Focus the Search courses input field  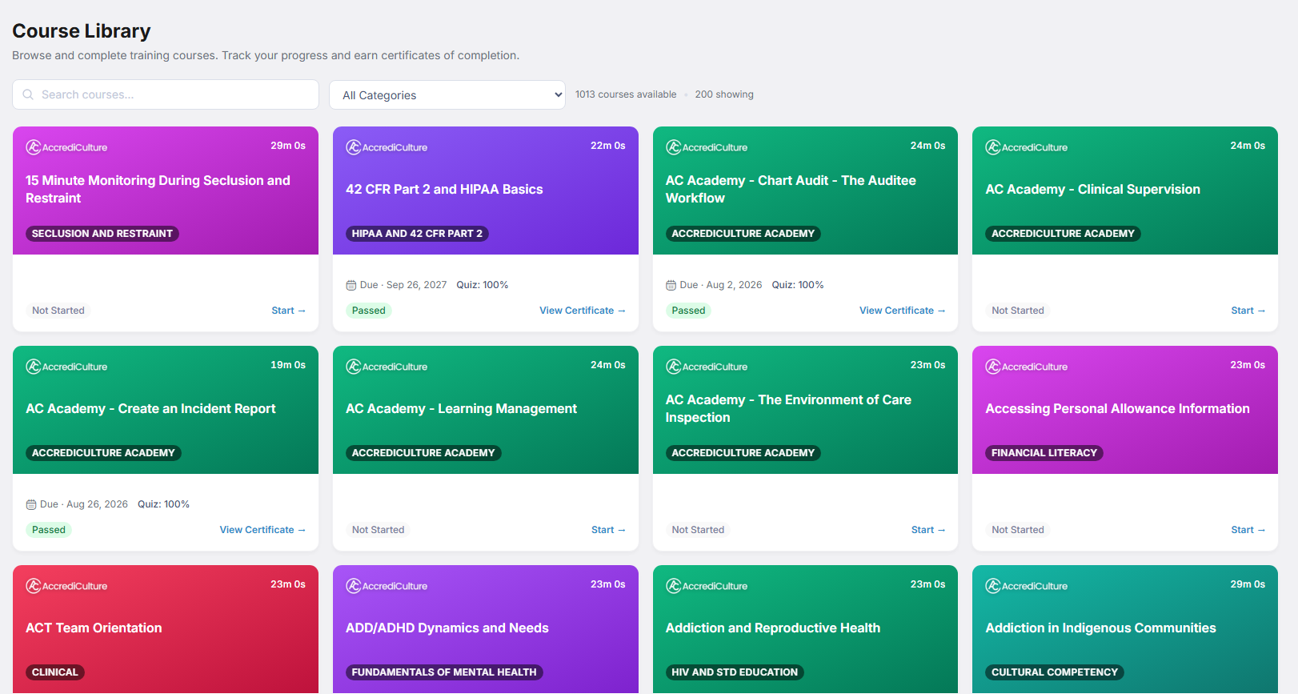point(166,94)
